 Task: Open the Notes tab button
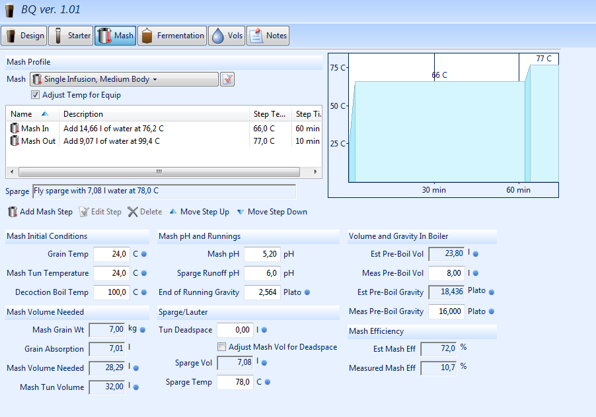pos(268,36)
